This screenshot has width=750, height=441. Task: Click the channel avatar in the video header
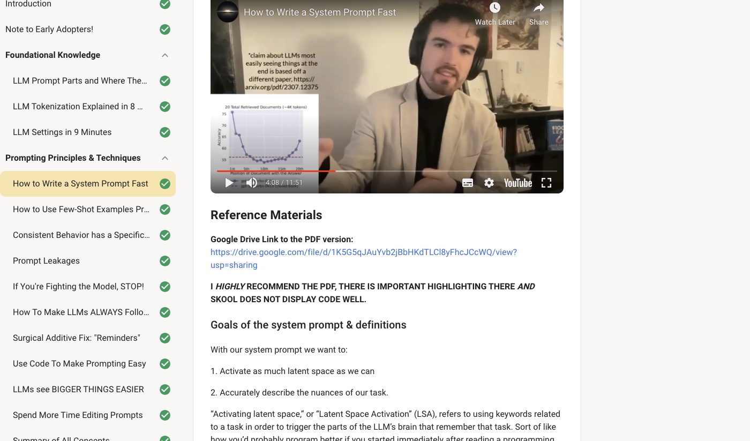[228, 12]
